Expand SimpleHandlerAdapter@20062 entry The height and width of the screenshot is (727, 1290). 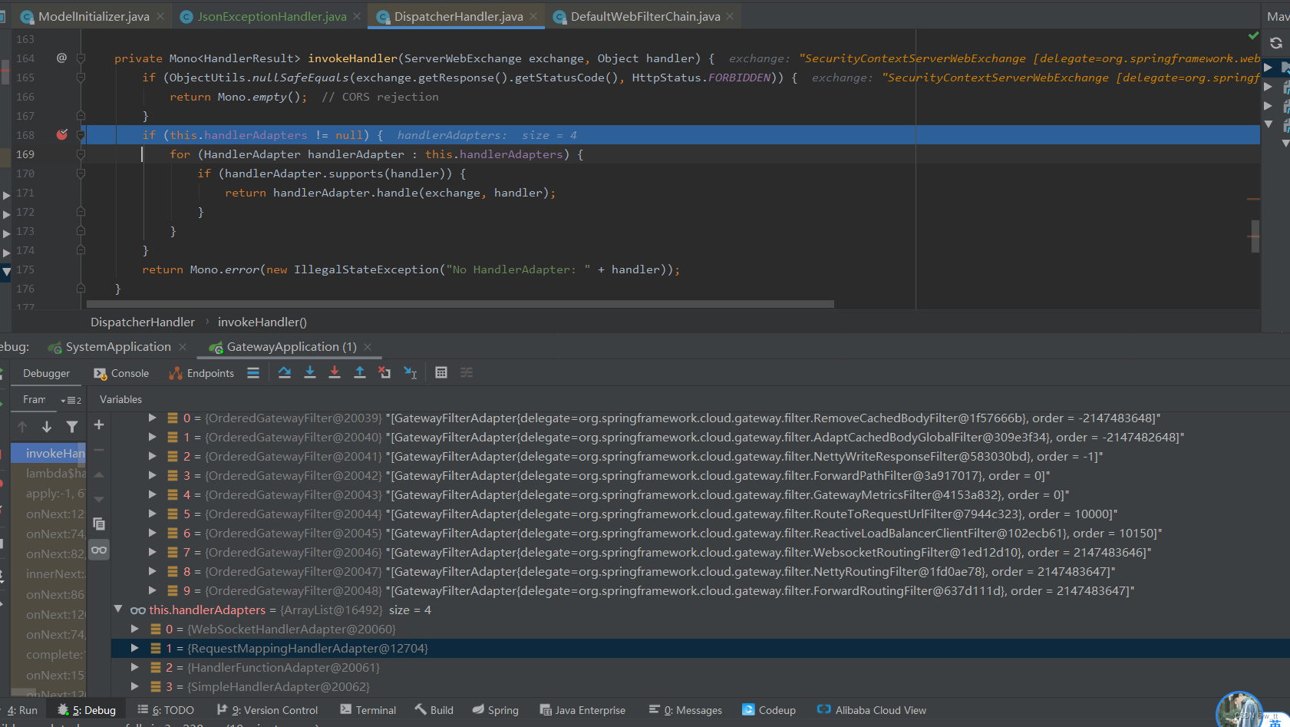click(135, 686)
